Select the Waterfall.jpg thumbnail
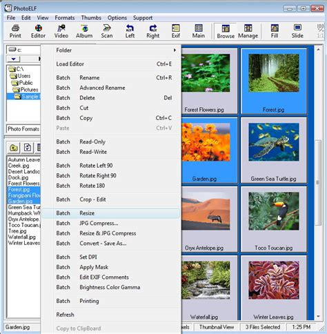327x334 pixels. point(209,288)
